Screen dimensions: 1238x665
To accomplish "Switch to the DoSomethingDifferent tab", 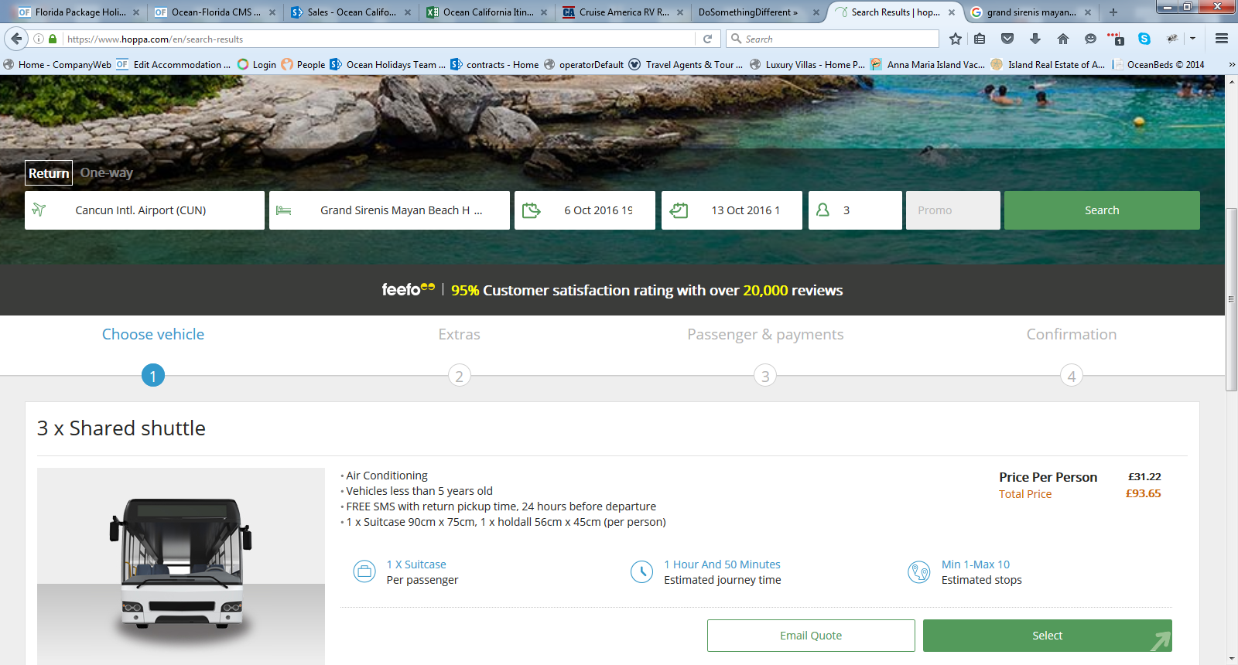I will 758,12.
